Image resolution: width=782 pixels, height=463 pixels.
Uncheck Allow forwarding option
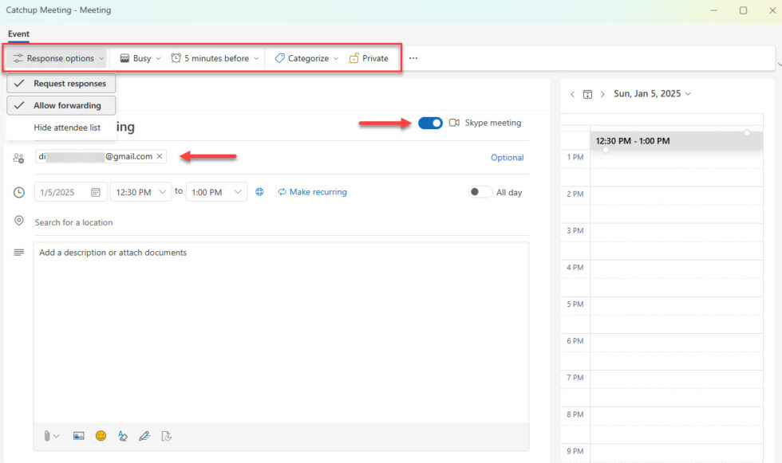61,105
